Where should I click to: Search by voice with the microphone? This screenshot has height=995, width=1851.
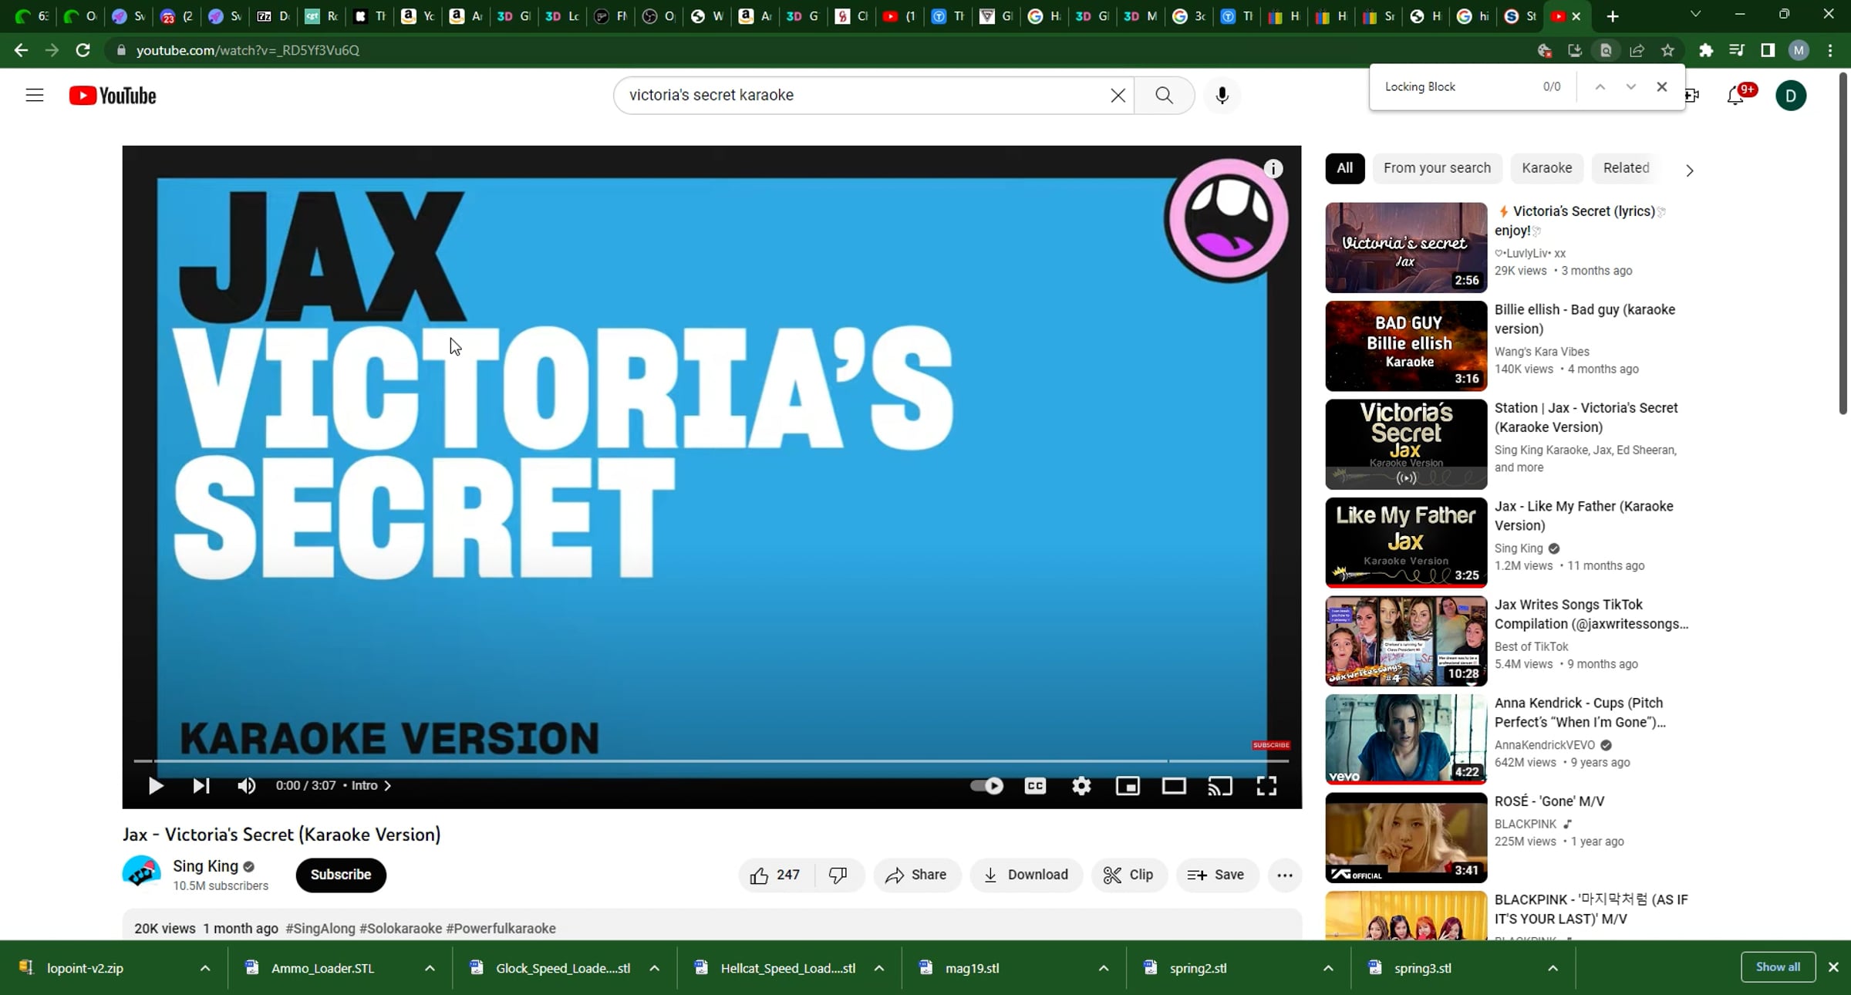click(1222, 95)
